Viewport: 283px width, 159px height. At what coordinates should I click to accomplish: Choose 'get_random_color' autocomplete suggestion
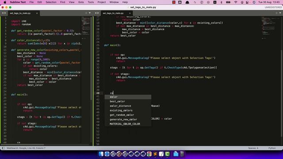coord(128,115)
